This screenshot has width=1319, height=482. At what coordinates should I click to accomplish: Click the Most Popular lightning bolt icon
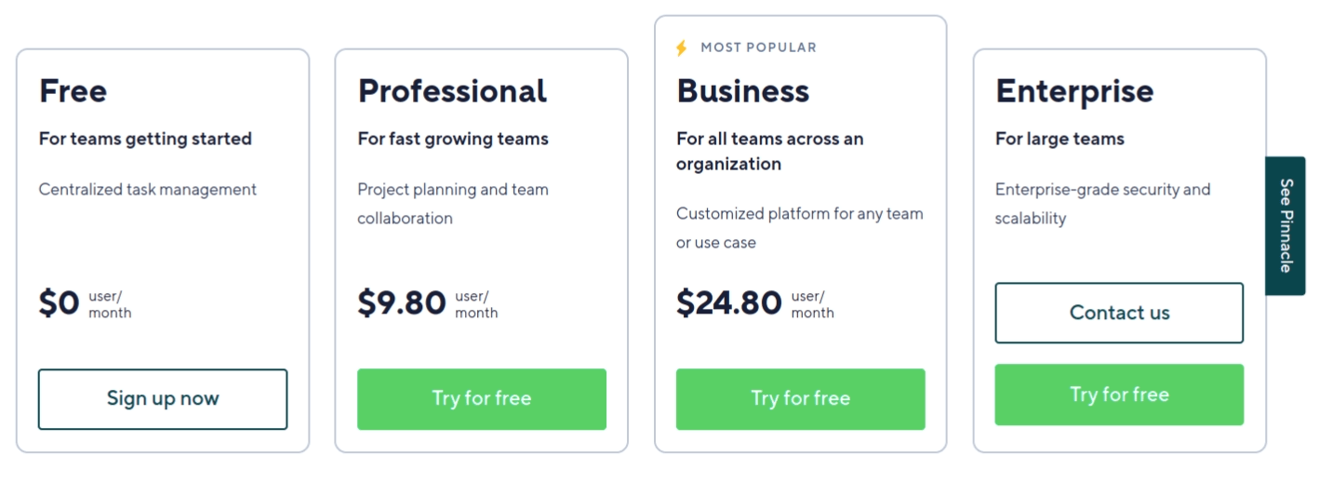tap(682, 47)
